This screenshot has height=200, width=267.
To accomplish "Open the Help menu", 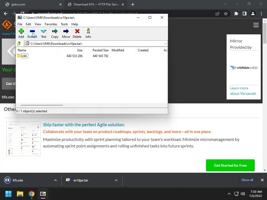I will (75, 24).
